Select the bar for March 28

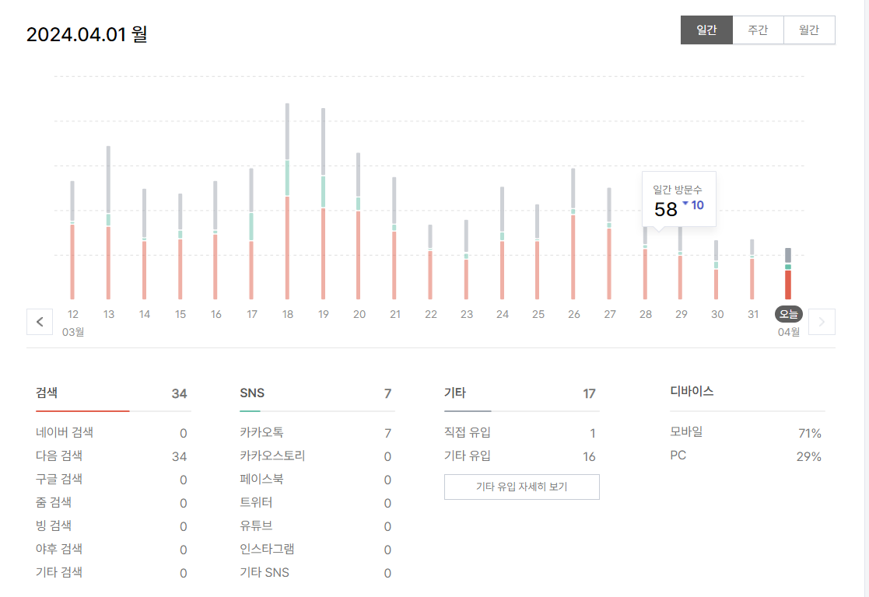coord(645,263)
